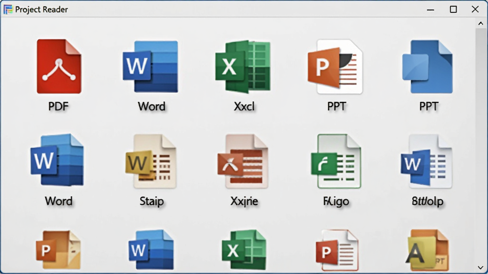Close the Project Reader window
Image resolution: width=488 pixels, height=274 pixels.
click(x=475, y=10)
